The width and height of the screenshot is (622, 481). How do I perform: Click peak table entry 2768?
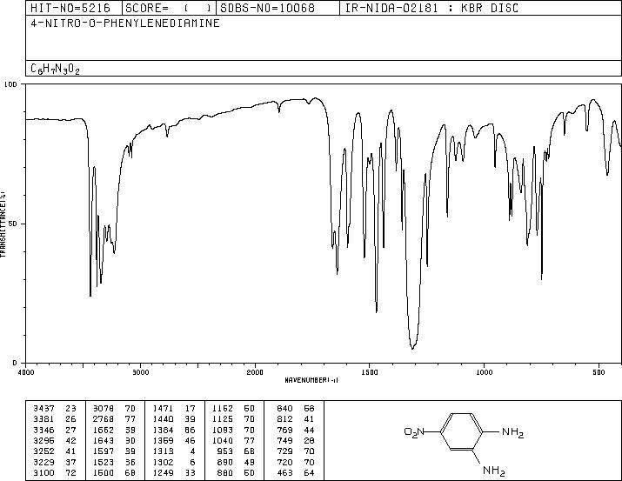coord(104,419)
